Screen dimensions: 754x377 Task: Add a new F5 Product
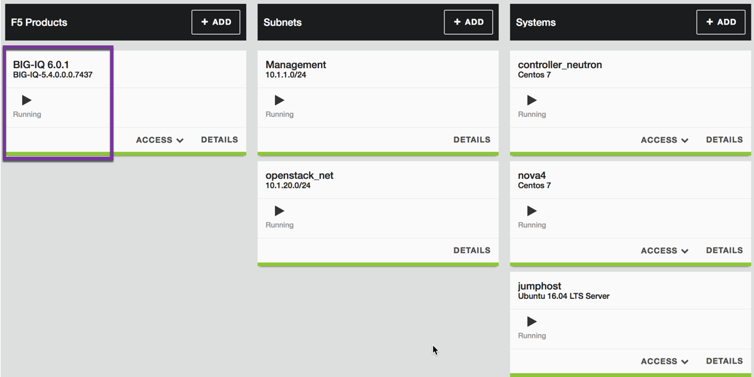coord(216,22)
